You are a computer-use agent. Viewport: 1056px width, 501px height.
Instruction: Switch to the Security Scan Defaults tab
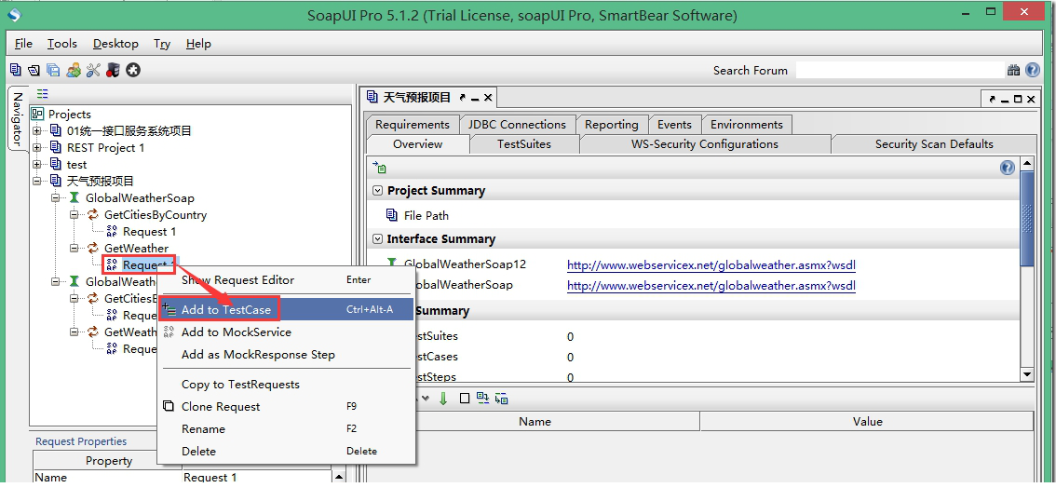pyautogui.click(x=934, y=144)
